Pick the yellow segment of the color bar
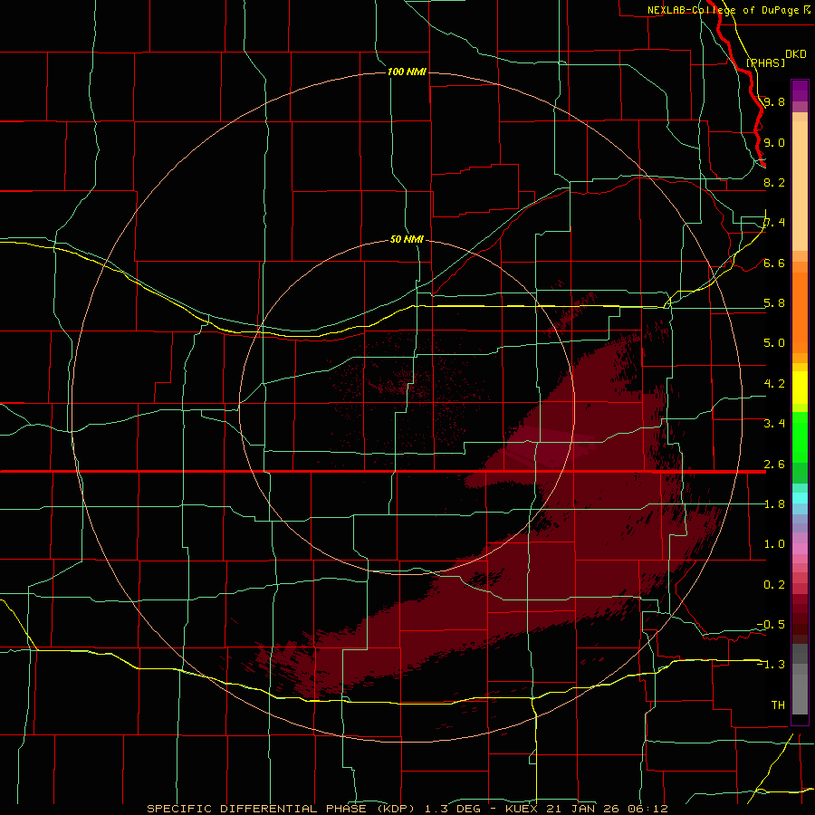Screen dimensions: 815x815 (x=800, y=388)
